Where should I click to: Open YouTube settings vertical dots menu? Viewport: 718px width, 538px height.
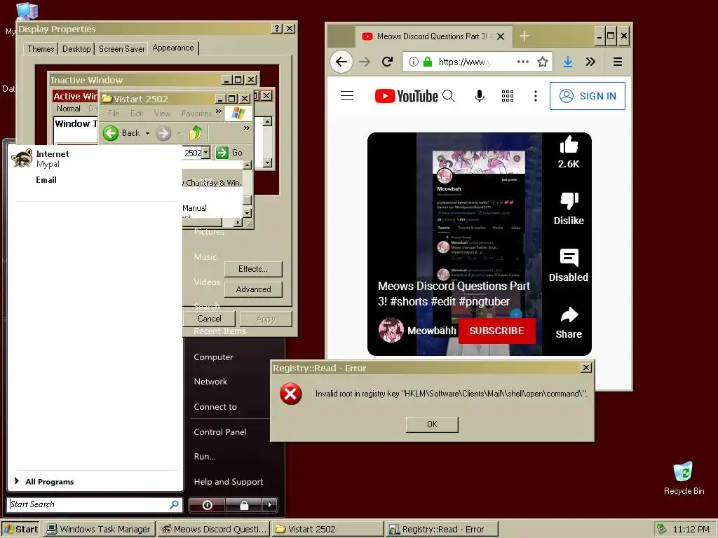coord(535,96)
